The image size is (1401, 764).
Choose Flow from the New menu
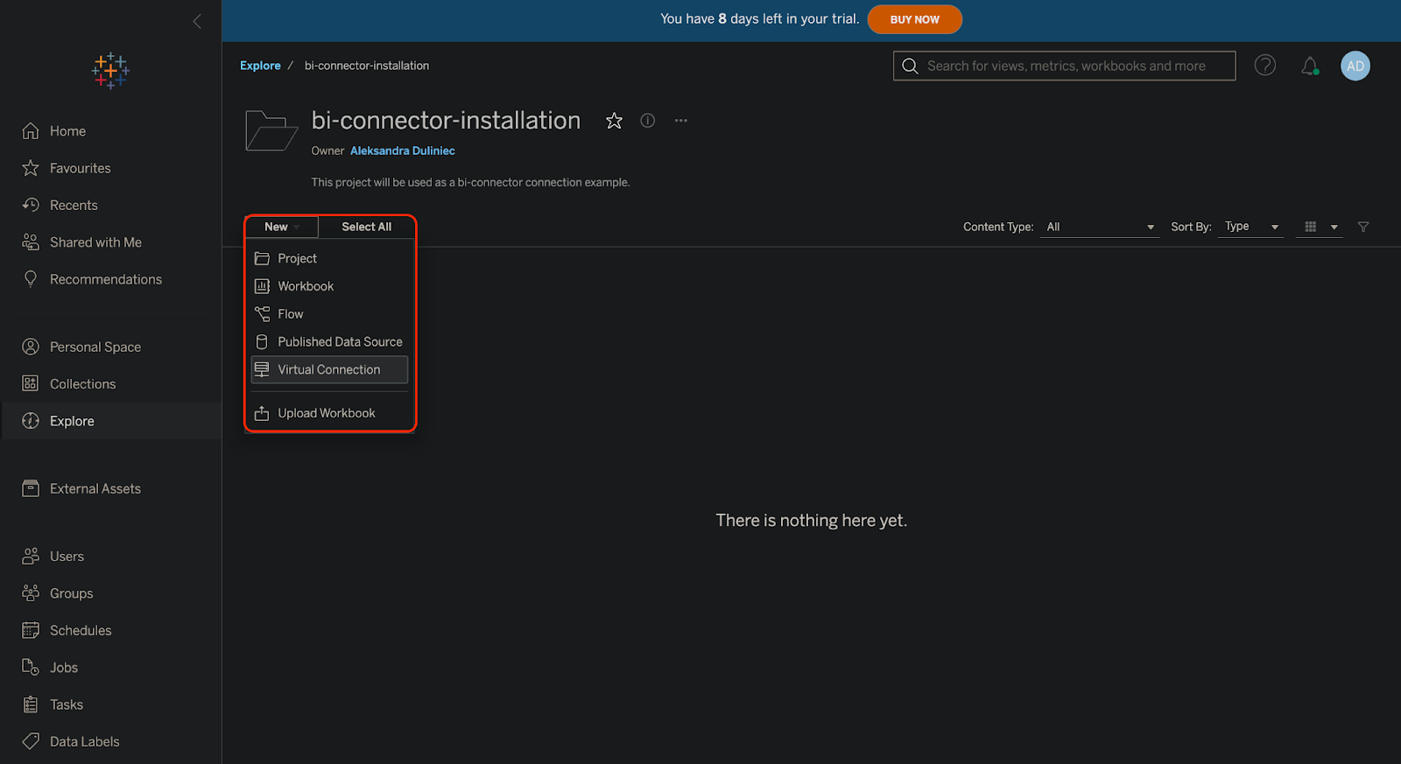click(x=329, y=314)
